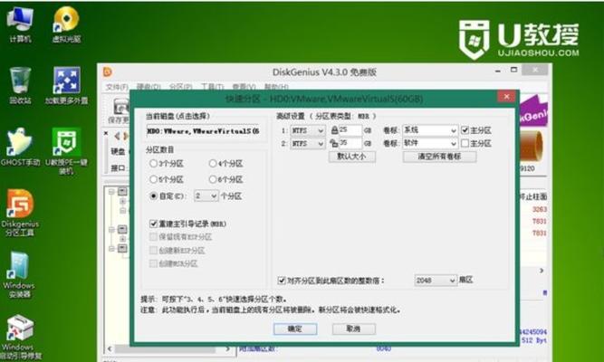Open the 工具(T) menu
Image resolution: width=604 pixels, height=362 pixels.
point(212,87)
